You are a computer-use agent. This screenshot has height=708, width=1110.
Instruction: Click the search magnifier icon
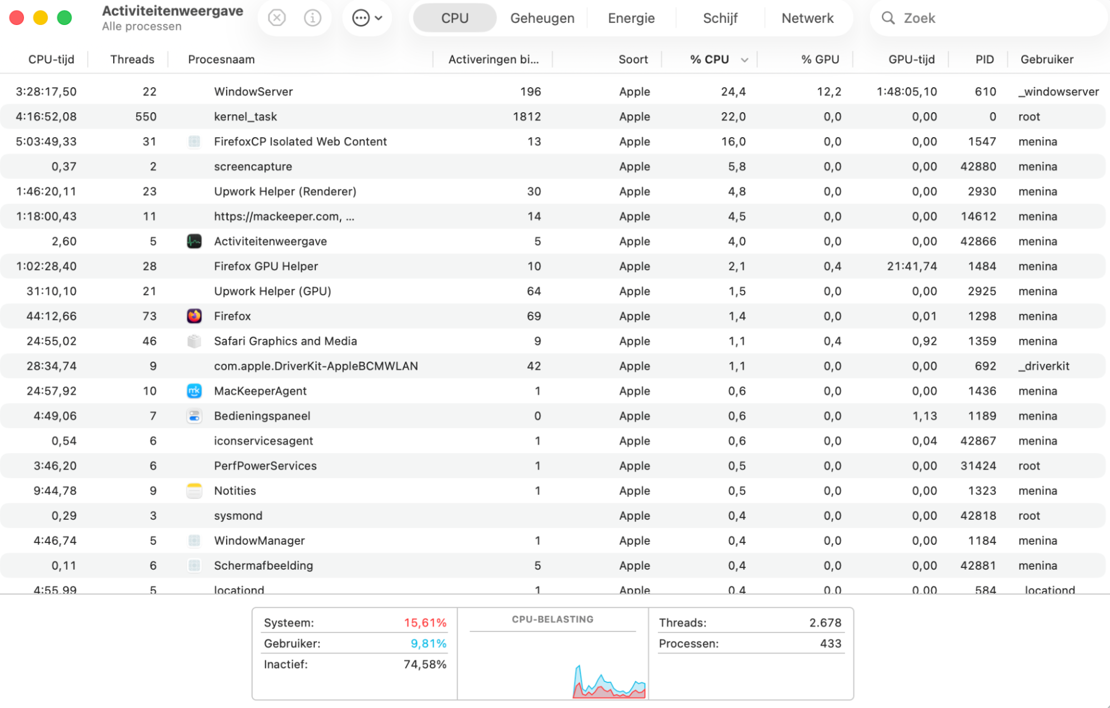pos(888,18)
